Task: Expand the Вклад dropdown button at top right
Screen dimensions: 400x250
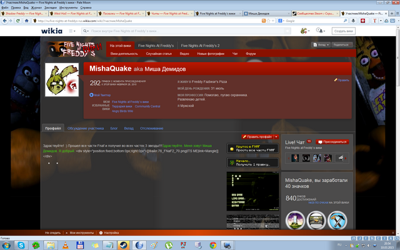Action: click(x=321, y=44)
